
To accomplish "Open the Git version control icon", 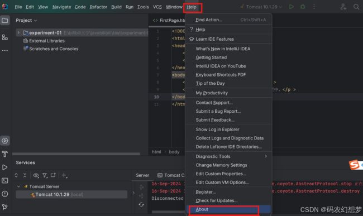I will coord(5,207).
